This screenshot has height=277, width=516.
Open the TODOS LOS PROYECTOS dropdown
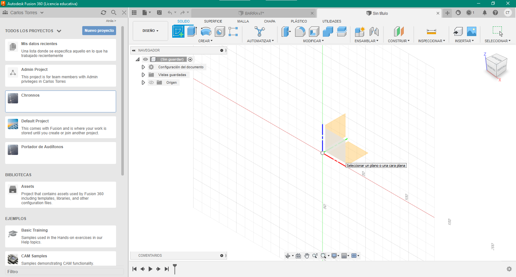33,31
